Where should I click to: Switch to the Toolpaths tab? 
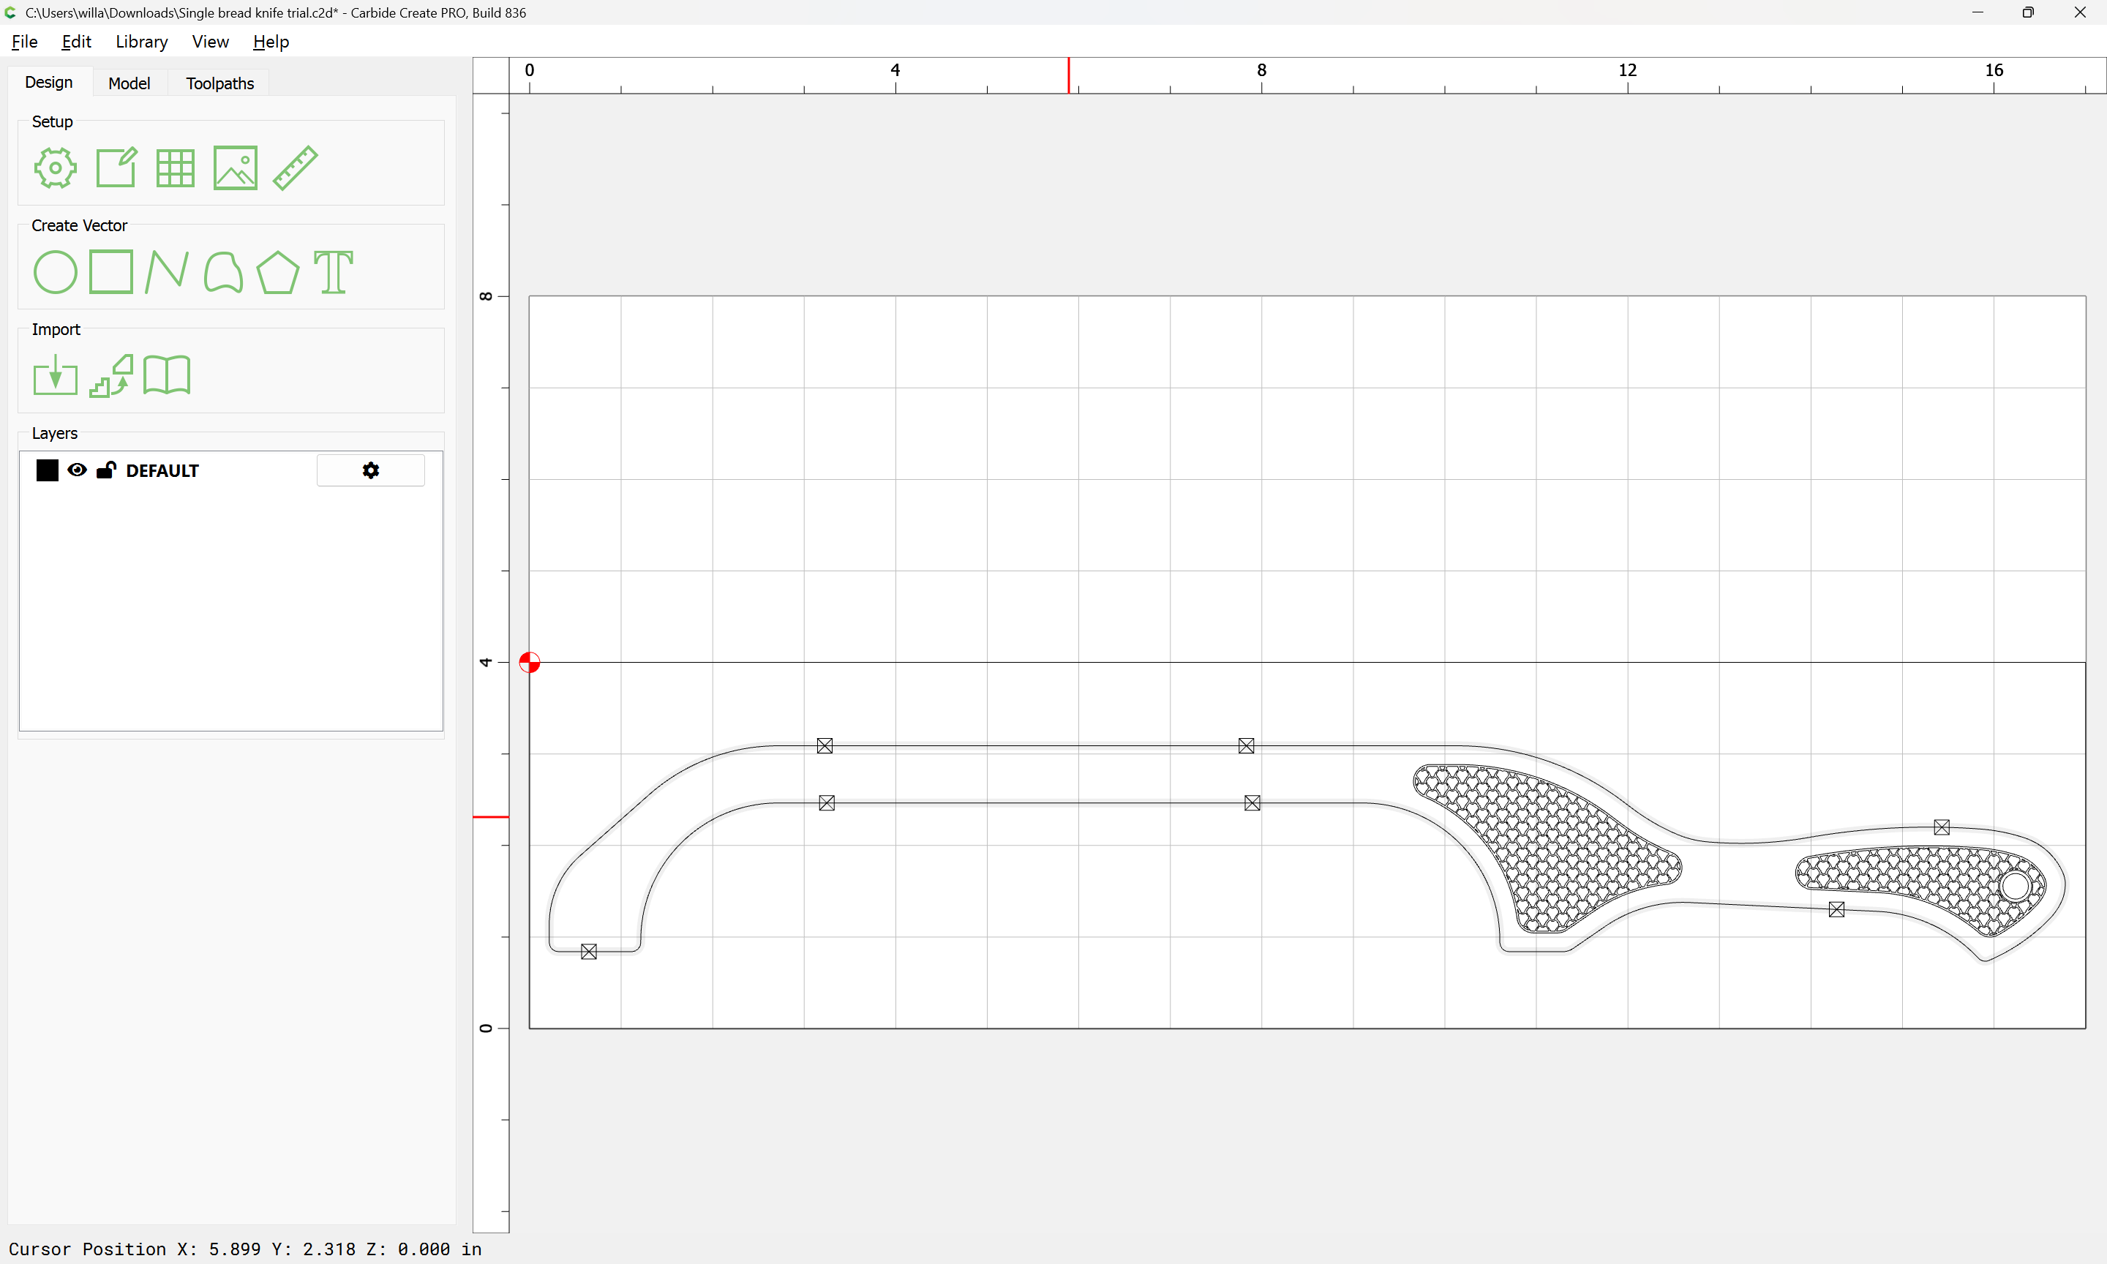pos(219,83)
